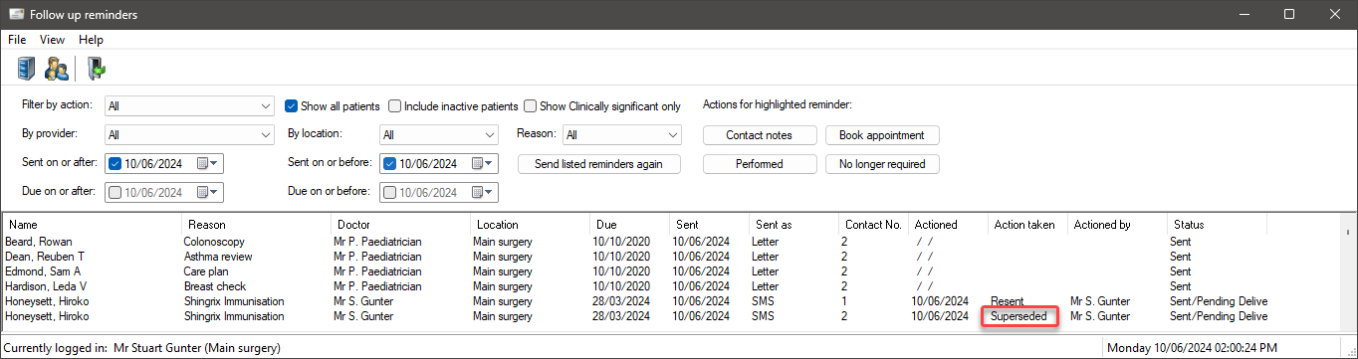The height and width of the screenshot is (359, 1358).
Task: Open the View menu
Action: pos(52,40)
